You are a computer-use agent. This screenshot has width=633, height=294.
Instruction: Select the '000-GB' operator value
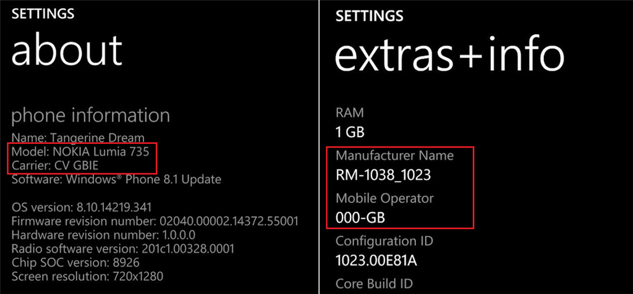[x=360, y=218]
